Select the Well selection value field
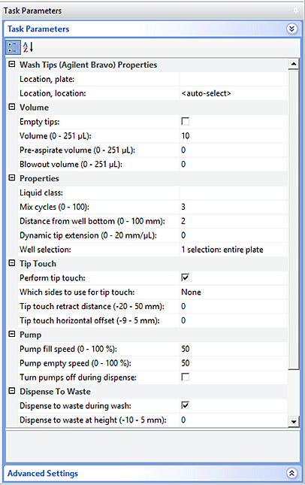The height and width of the screenshot is (485, 305). 234,250
